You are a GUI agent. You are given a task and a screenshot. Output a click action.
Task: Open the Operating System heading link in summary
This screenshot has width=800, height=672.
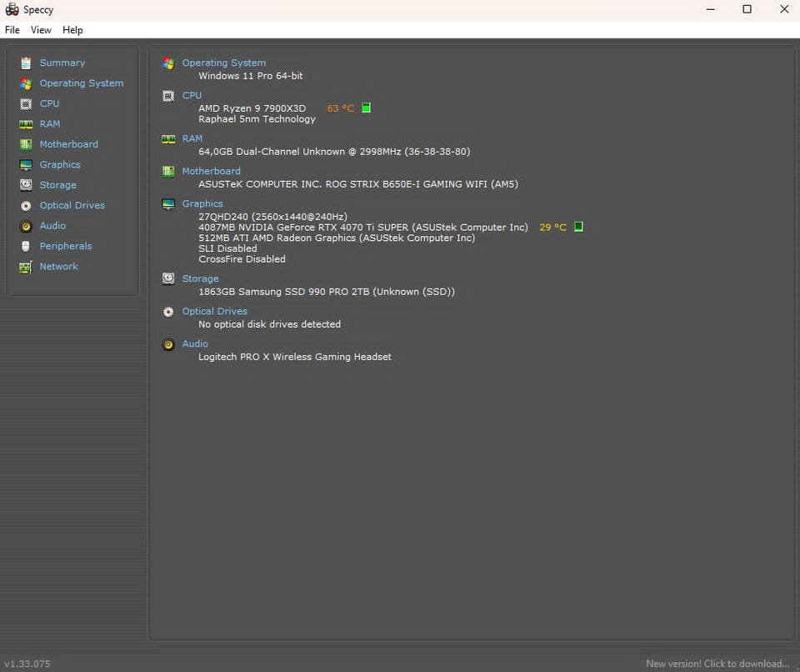[224, 63]
